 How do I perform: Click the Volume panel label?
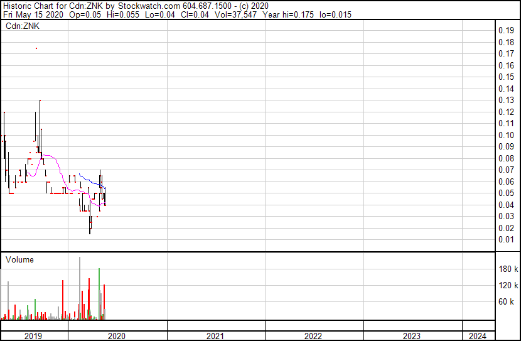[x=19, y=259]
